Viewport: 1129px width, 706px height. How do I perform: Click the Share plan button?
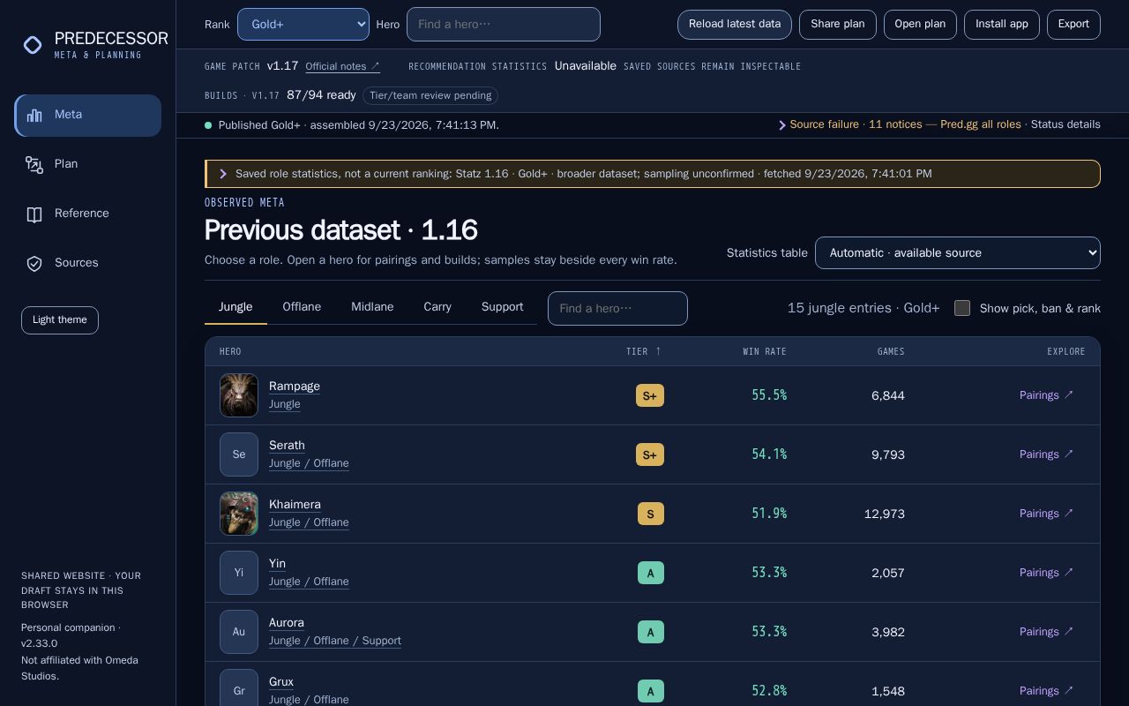pyautogui.click(x=838, y=25)
